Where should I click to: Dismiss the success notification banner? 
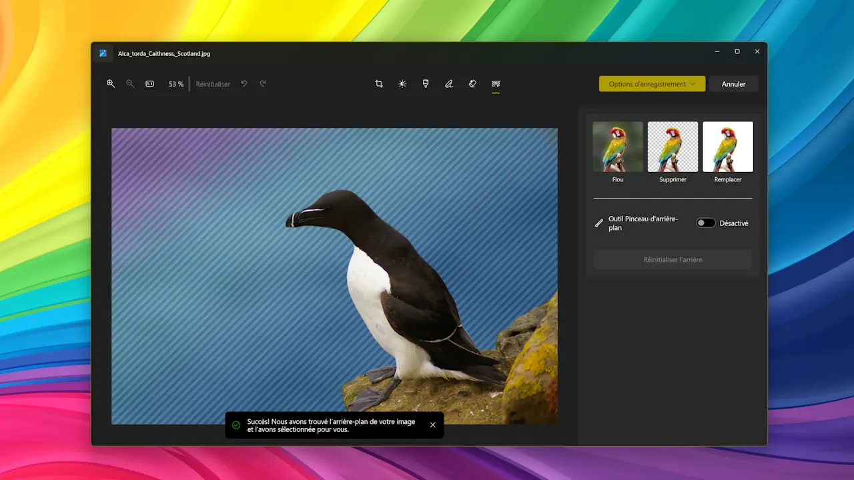click(432, 425)
